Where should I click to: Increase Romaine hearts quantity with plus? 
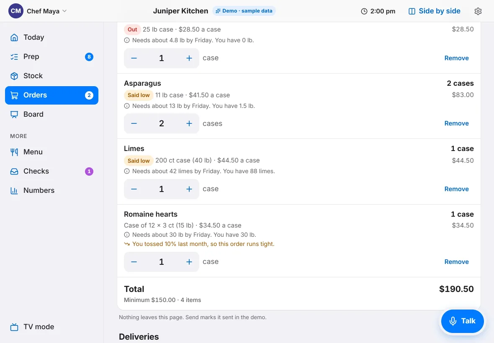(189, 262)
